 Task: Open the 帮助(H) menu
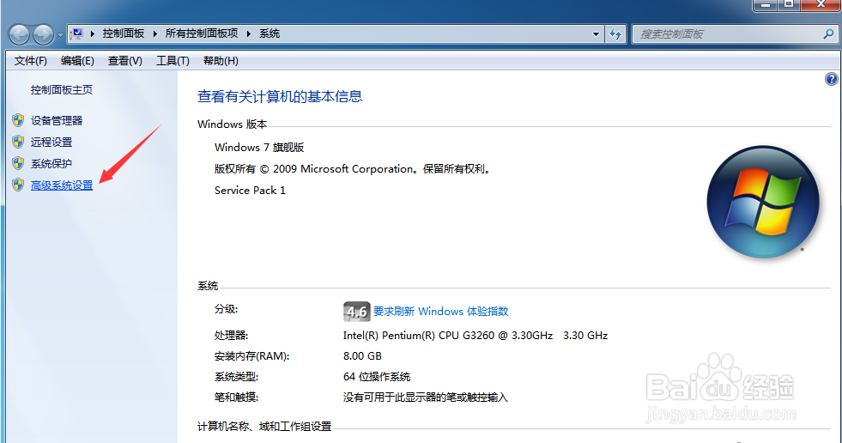pos(221,61)
